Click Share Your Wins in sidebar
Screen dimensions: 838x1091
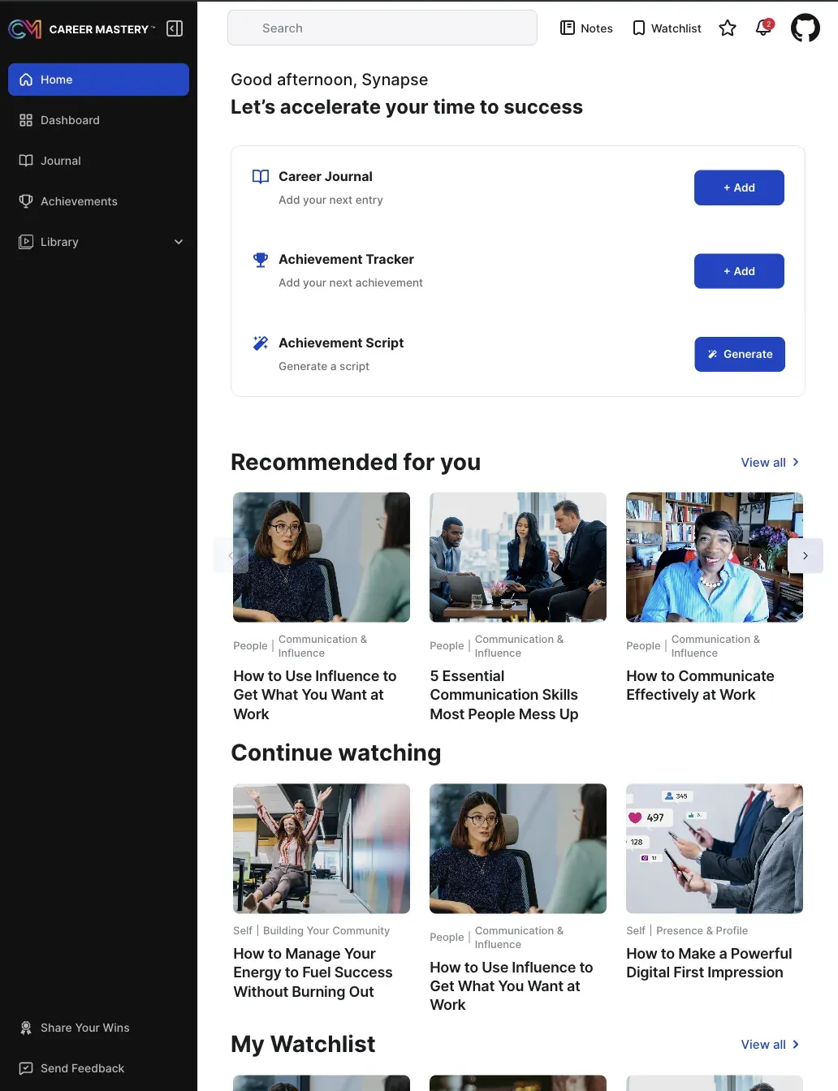click(x=98, y=1028)
